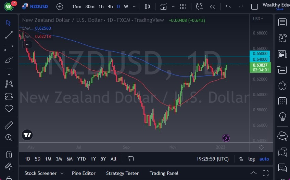This screenshot has height=180, width=290.
Task: Set range to 5Y
Action: (x=103, y=159)
